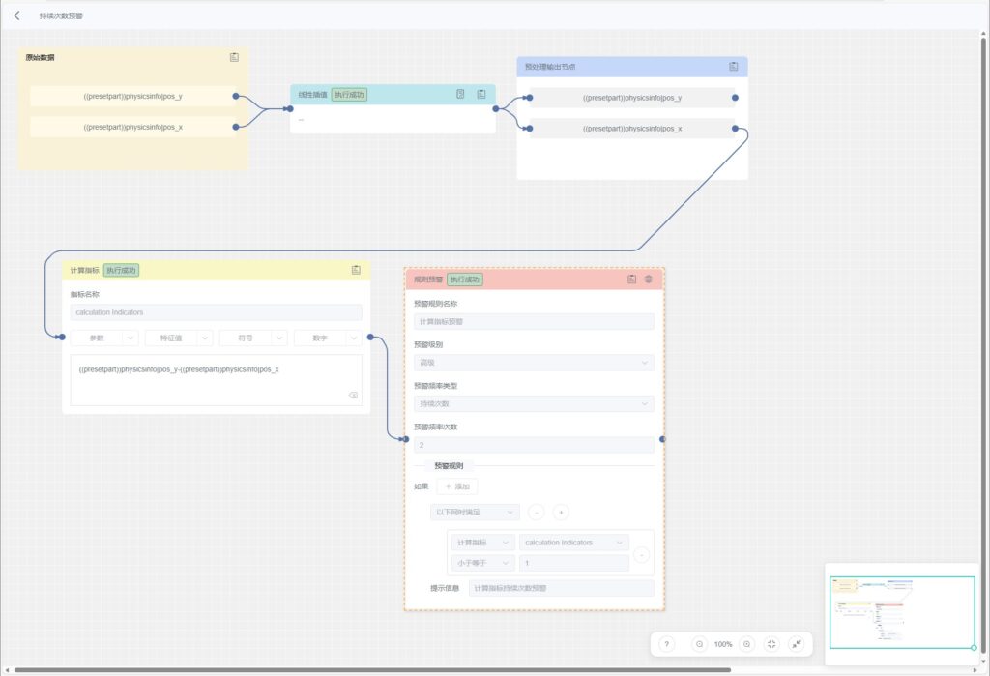This screenshot has height=676, width=990.
Task: Open the 特征值 dropdown
Action: 178,338
